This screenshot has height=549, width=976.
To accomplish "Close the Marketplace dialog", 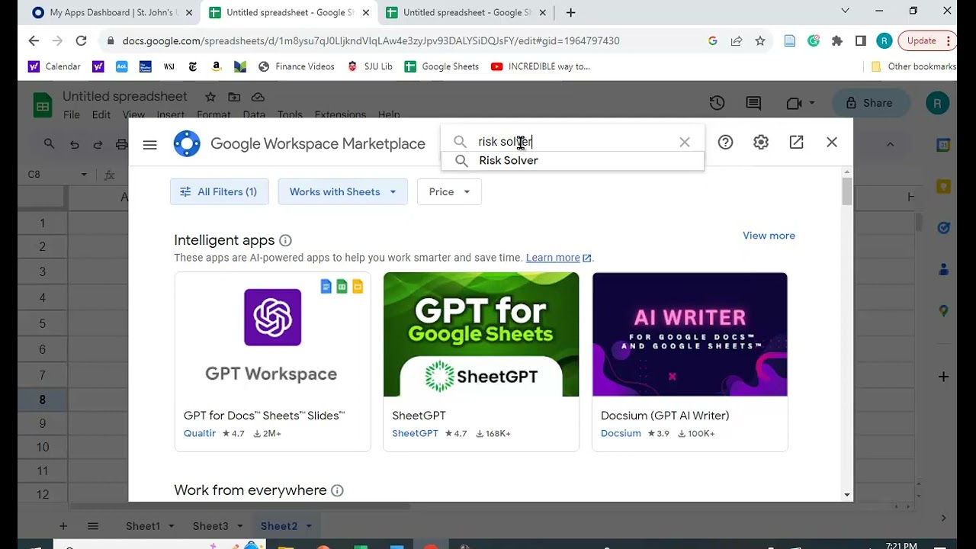I will click(x=832, y=142).
